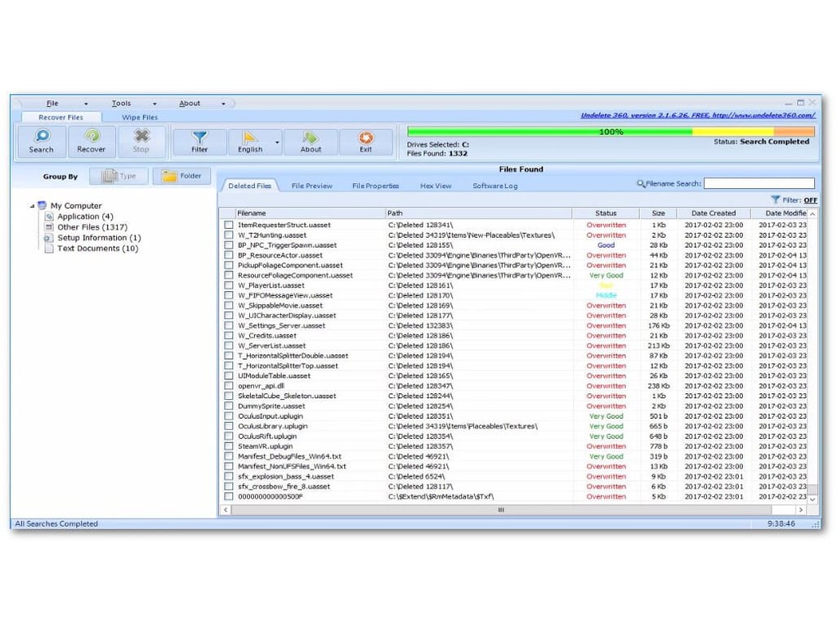The height and width of the screenshot is (623, 837).
Task: Tick the W_Credits.uasset checkbox
Action: [229, 336]
